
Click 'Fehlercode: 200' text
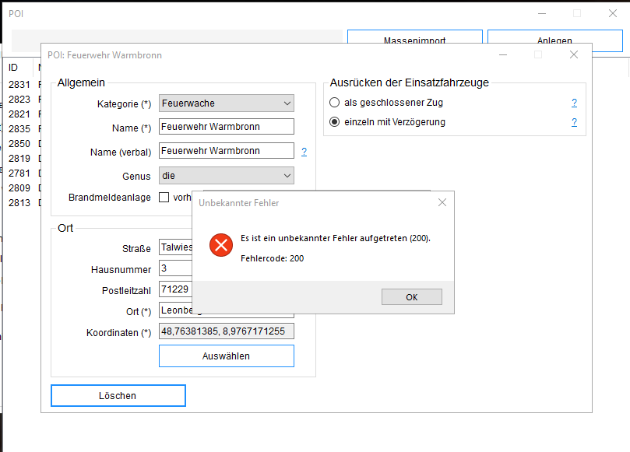click(272, 258)
